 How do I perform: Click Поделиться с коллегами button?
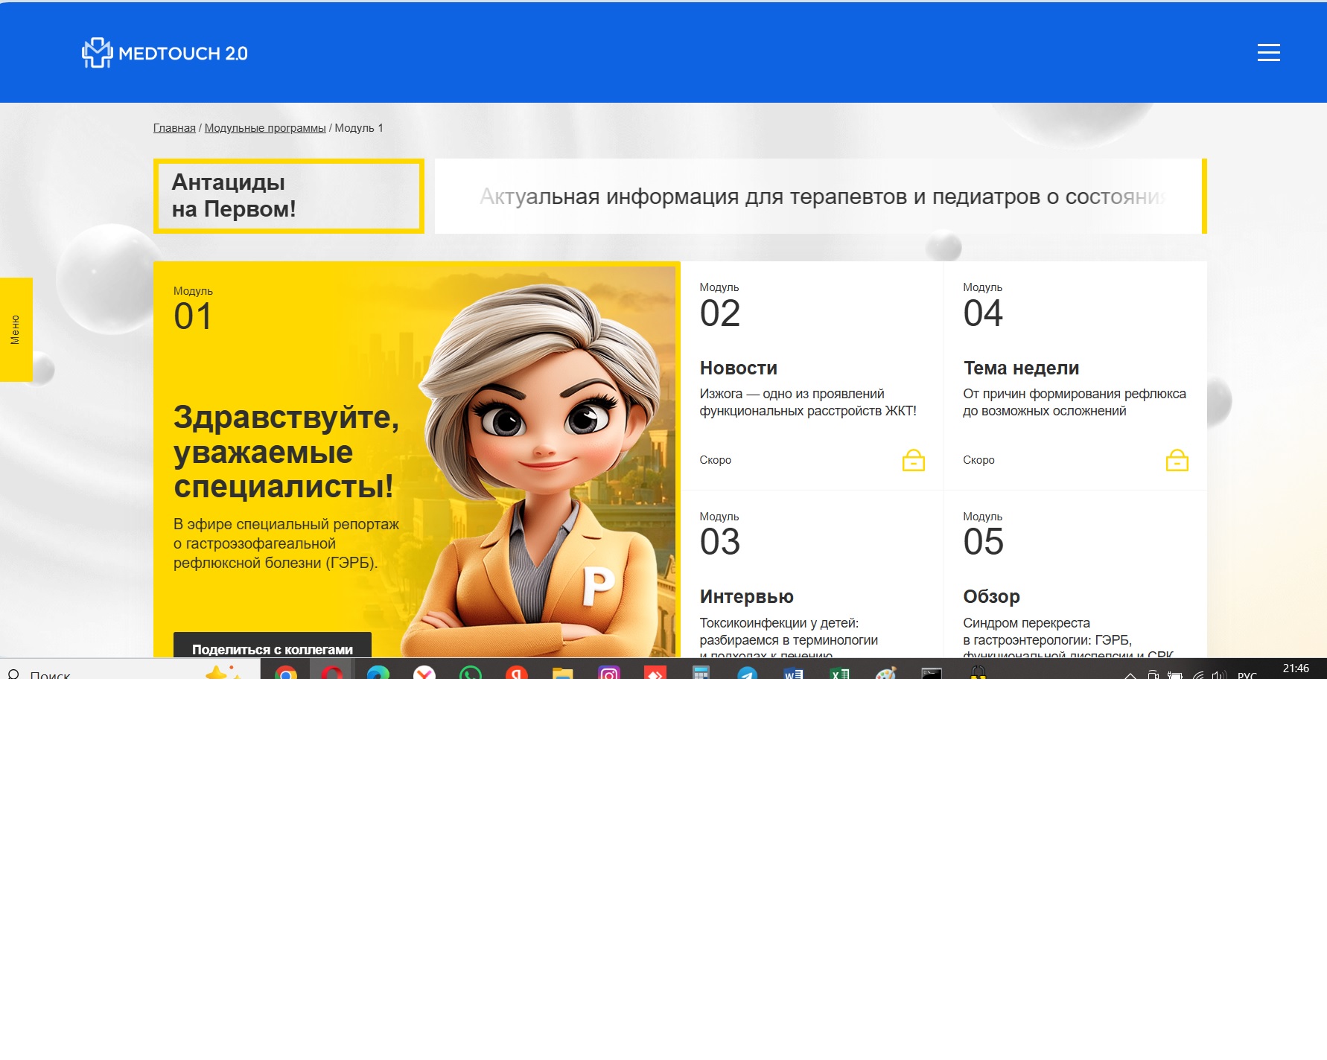pos(273,646)
